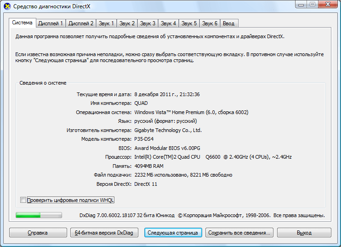The image size is (341, 247).
Task: Click the Файл подкачки: field label
Action: tap(113, 175)
